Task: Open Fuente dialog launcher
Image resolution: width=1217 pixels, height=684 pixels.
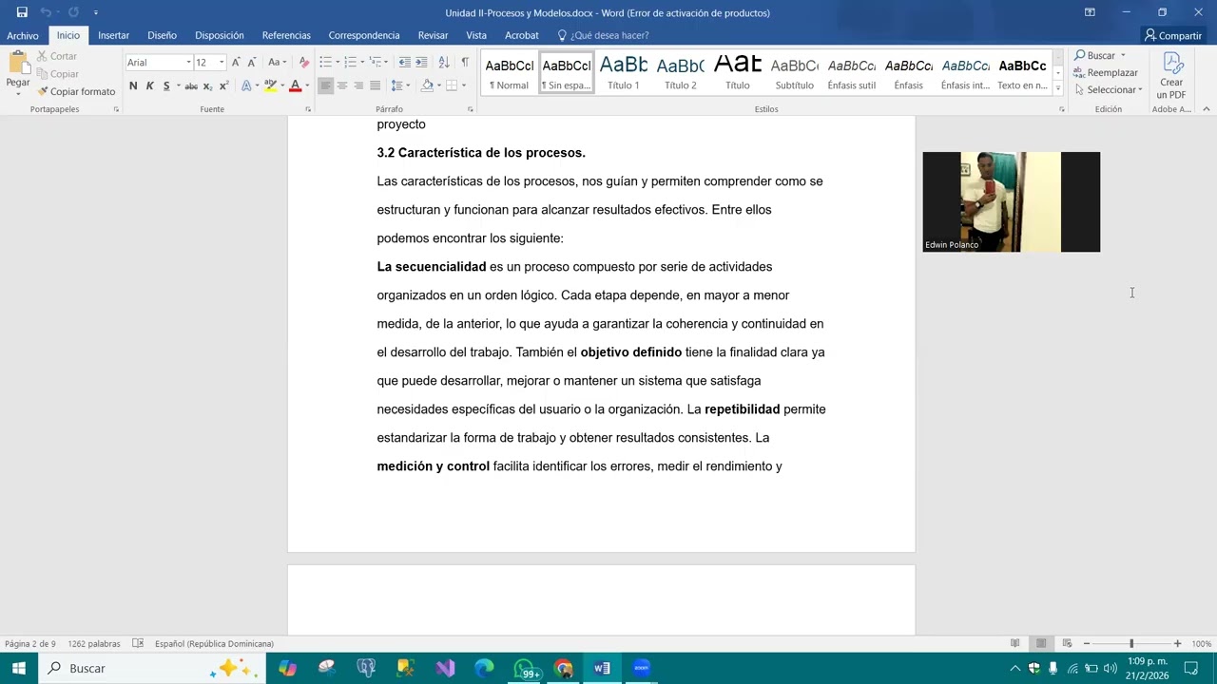Action: click(x=307, y=109)
